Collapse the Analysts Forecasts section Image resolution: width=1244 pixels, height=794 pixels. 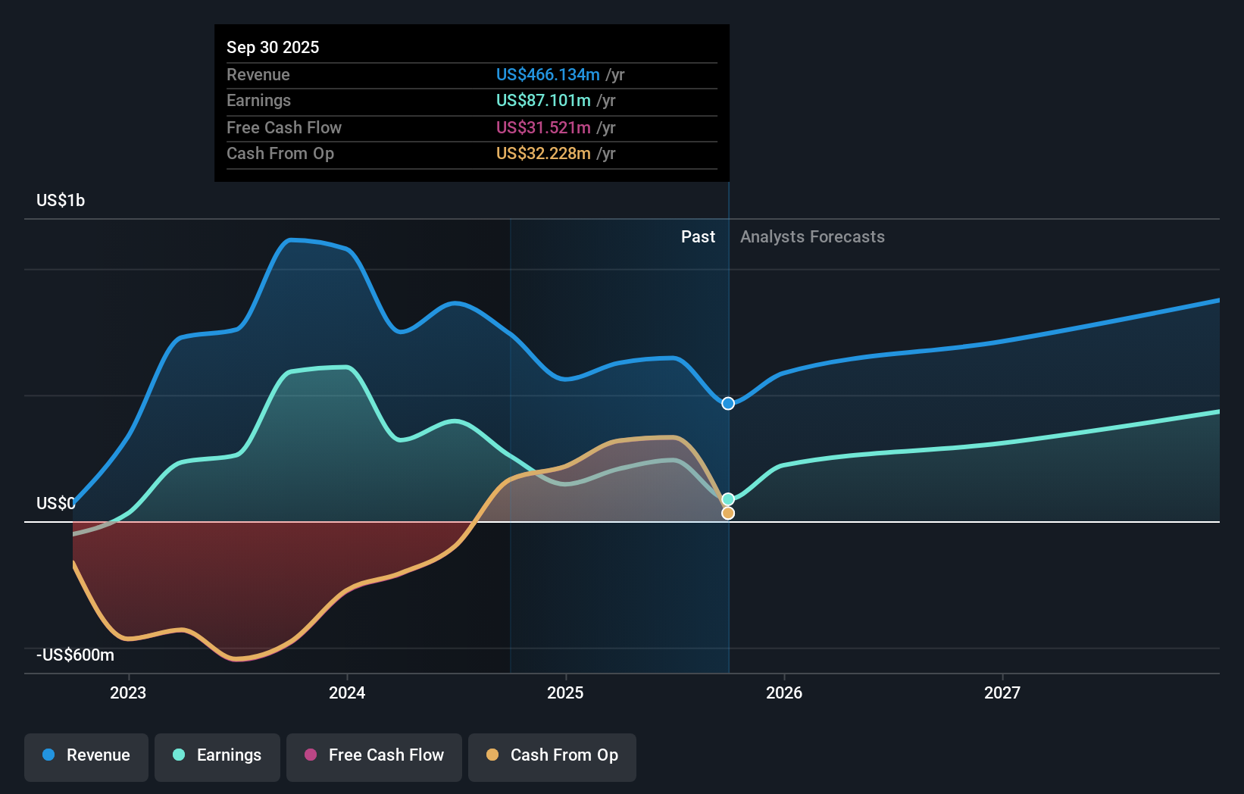pyautogui.click(x=811, y=236)
